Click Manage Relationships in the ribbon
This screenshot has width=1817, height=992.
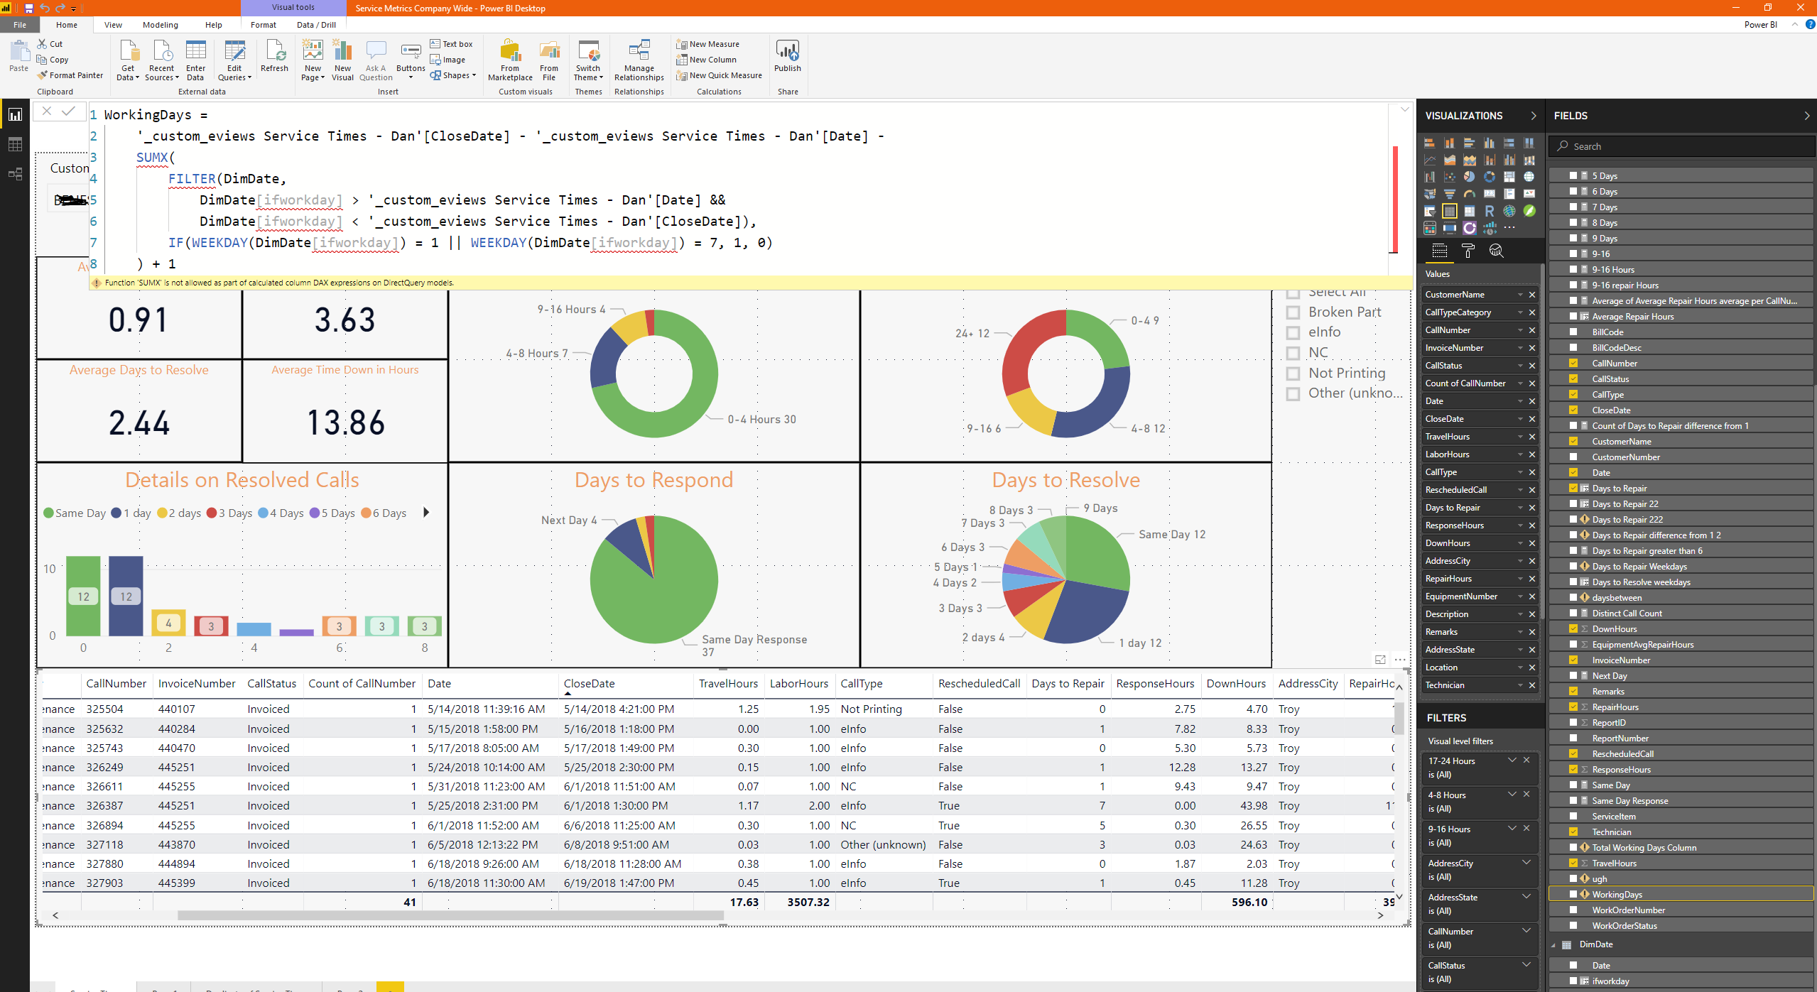click(639, 60)
